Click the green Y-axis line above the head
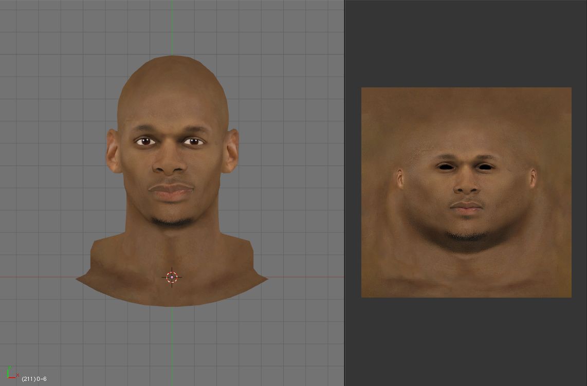587x386 pixels. click(x=172, y=26)
